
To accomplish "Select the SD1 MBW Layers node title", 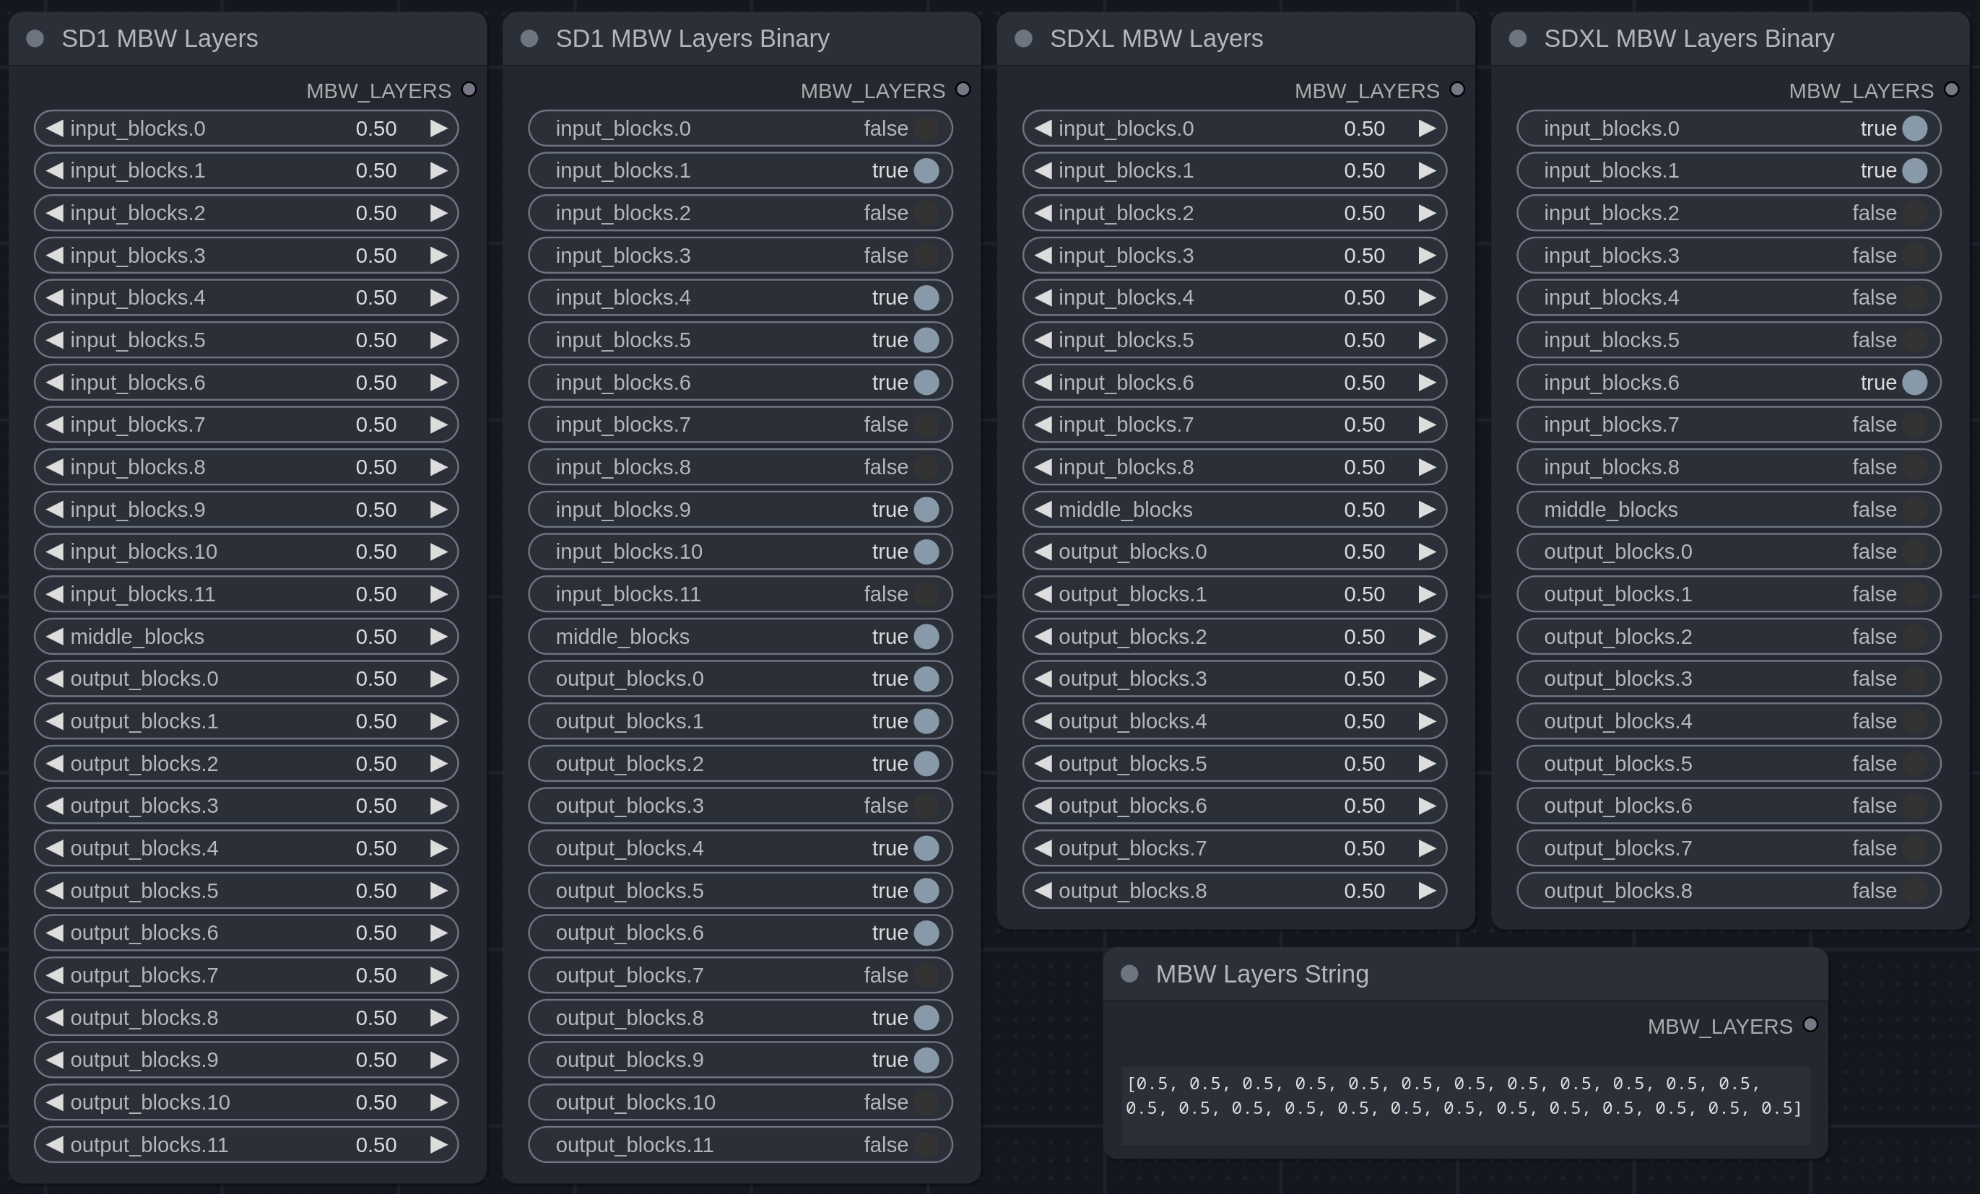I will click(x=160, y=38).
